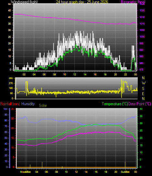Click 1020 on the barometer axis

(x=142, y=11)
